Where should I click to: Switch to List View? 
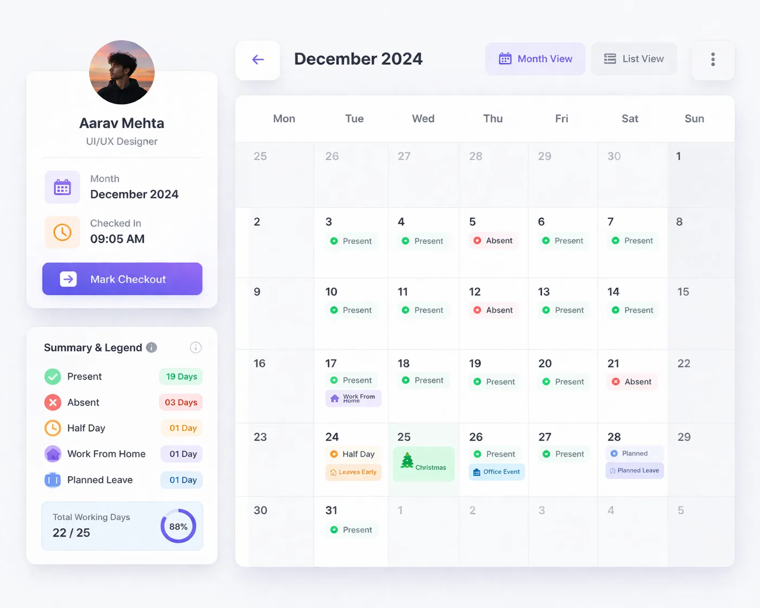tap(634, 59)
